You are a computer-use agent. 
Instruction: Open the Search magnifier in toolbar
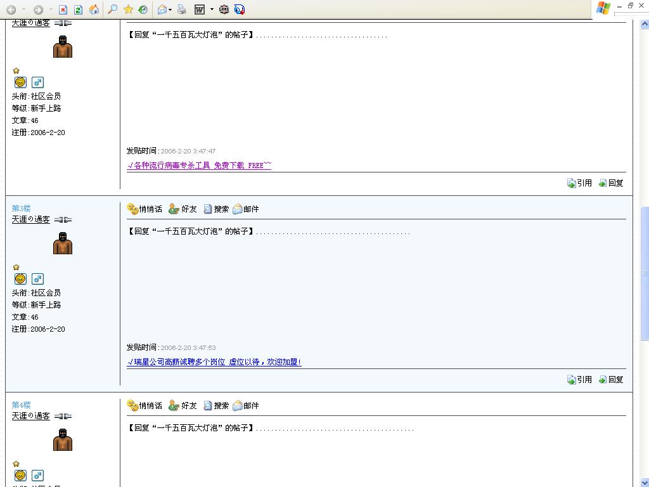pos(112,10)
